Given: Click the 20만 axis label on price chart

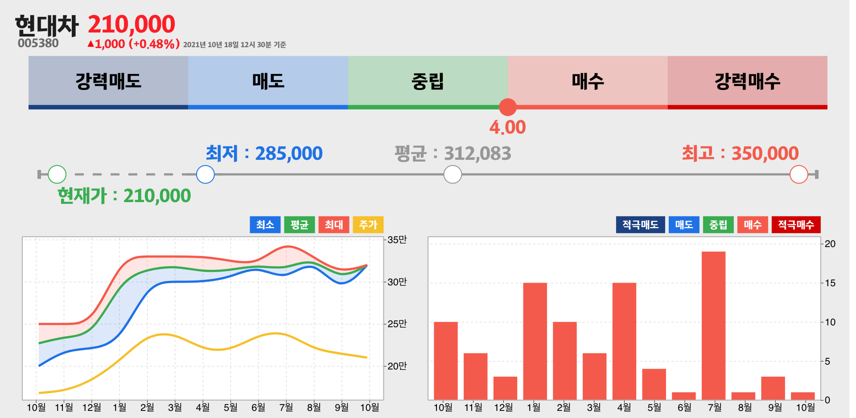Looking at the screenshot, I should (x=397, y=366).
